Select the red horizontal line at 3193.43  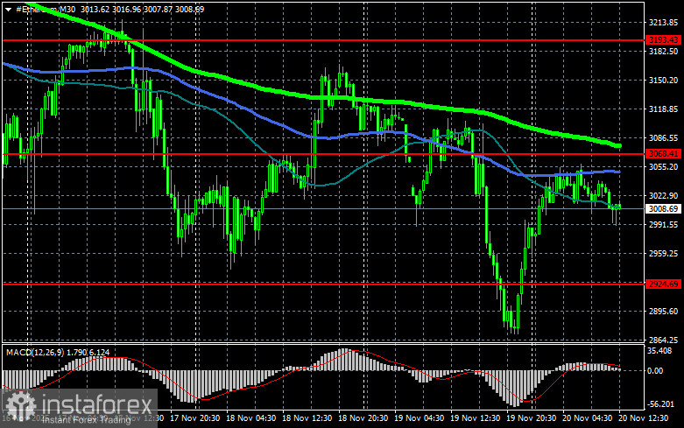tap(323, 40)
